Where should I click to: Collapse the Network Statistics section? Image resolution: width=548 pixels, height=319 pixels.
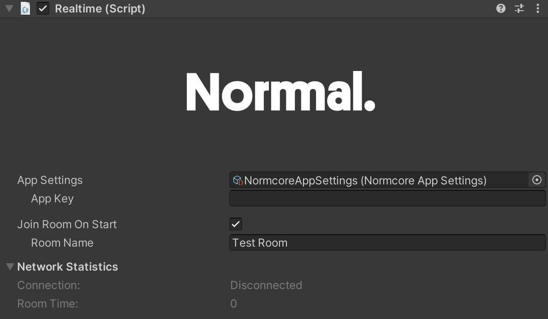[10, 266]
